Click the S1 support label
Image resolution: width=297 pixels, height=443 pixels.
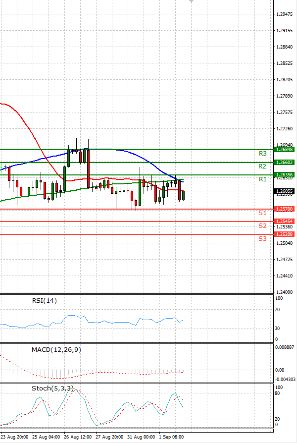262,213
